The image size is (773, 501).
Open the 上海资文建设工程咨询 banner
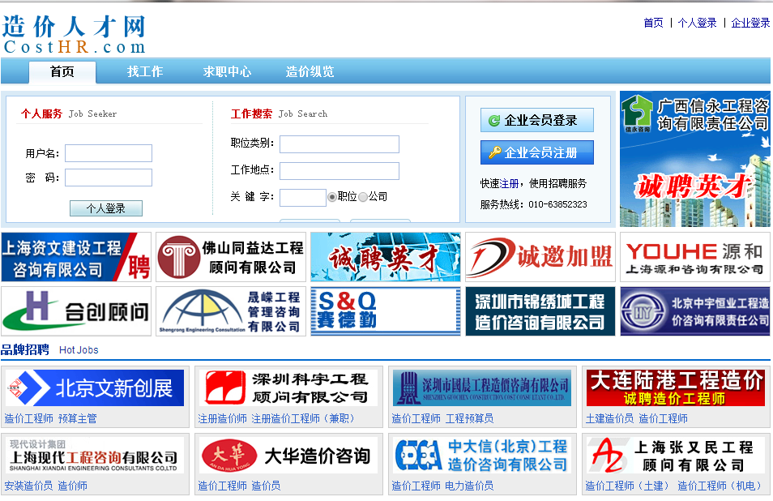76,257
